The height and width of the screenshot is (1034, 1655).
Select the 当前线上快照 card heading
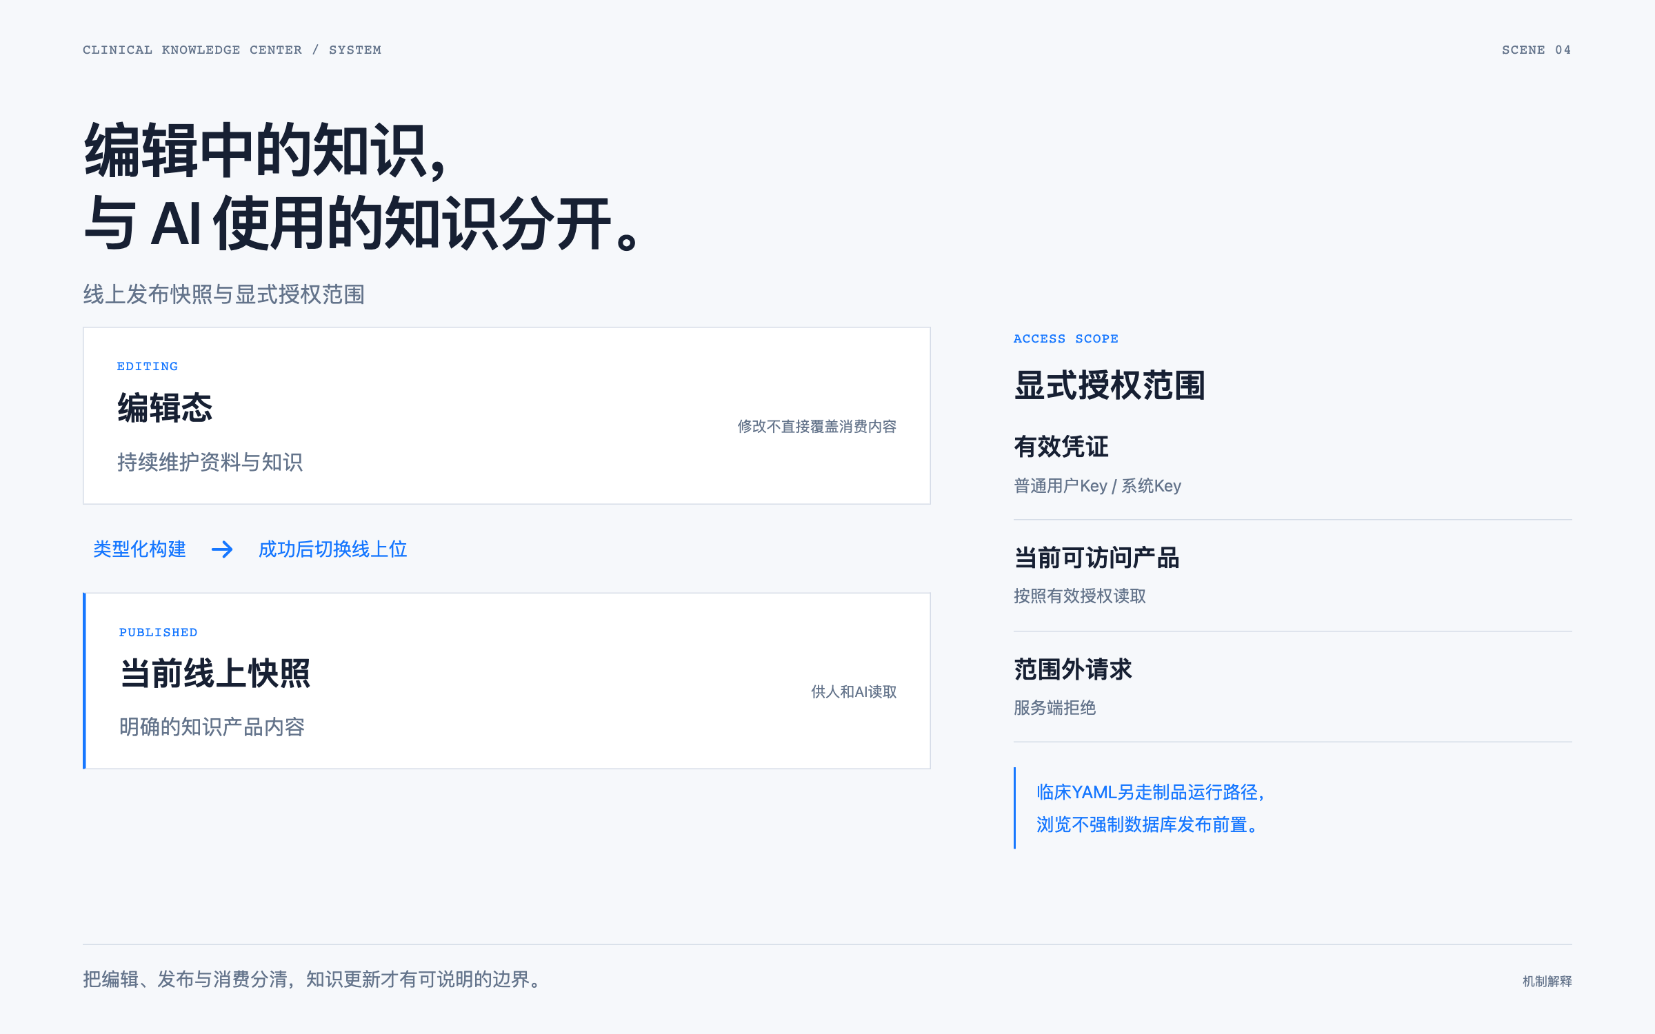point(215,673)
